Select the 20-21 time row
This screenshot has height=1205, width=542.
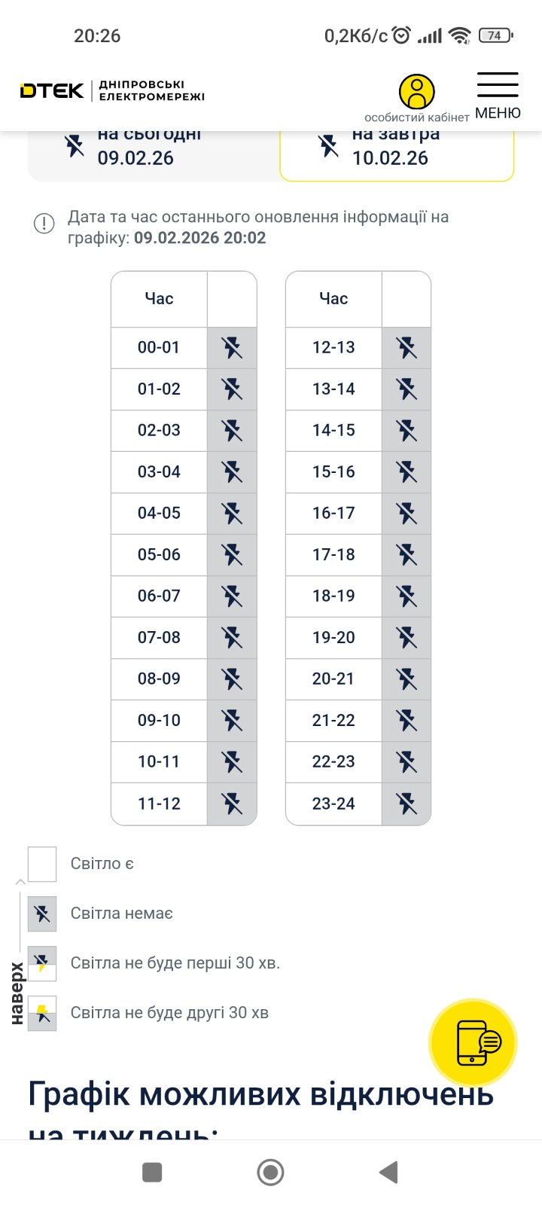[x=333, y=679]
